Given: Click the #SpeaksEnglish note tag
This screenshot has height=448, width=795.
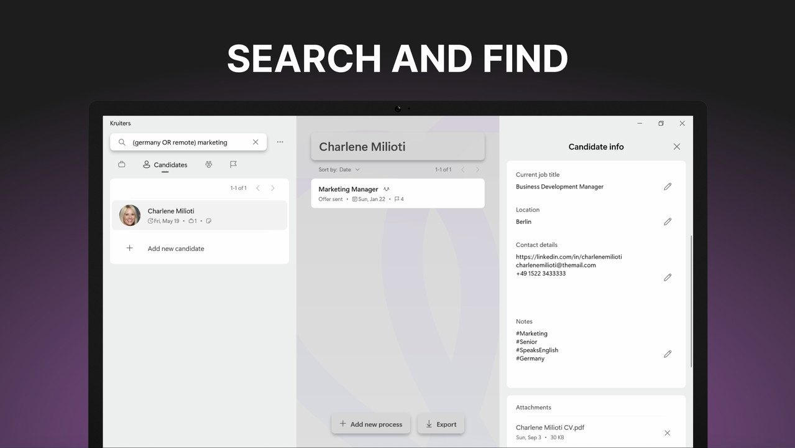Looking at the screenshot, I should click(x=537, y=350).
